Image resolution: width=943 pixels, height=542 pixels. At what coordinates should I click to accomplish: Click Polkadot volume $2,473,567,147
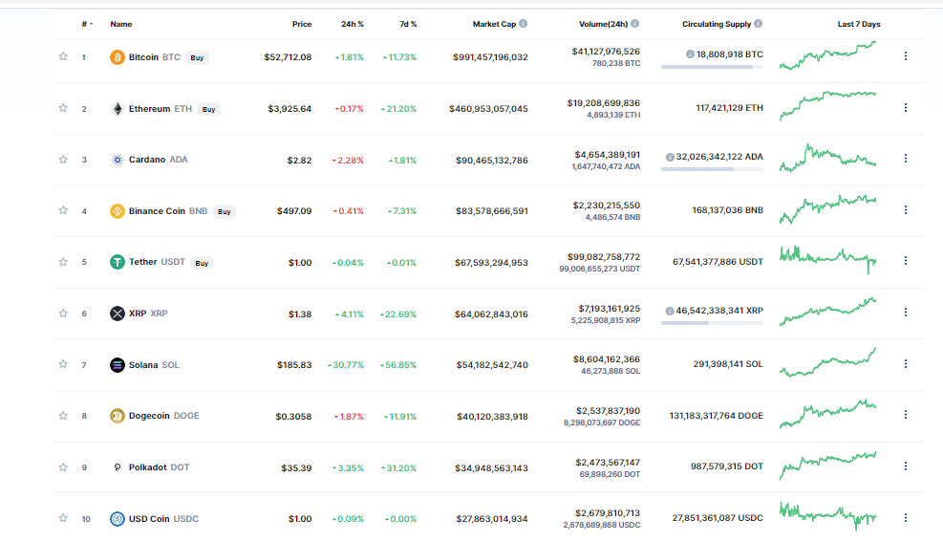(x=608, y=462)
